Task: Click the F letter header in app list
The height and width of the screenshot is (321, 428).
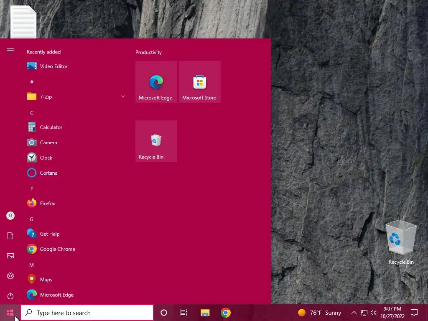Action: [x=32, y=189]
